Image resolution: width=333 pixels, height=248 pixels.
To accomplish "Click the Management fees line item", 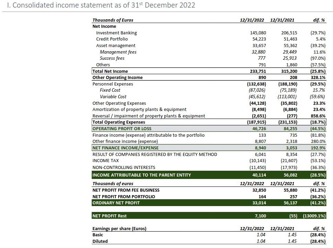I will pos(118,52).
